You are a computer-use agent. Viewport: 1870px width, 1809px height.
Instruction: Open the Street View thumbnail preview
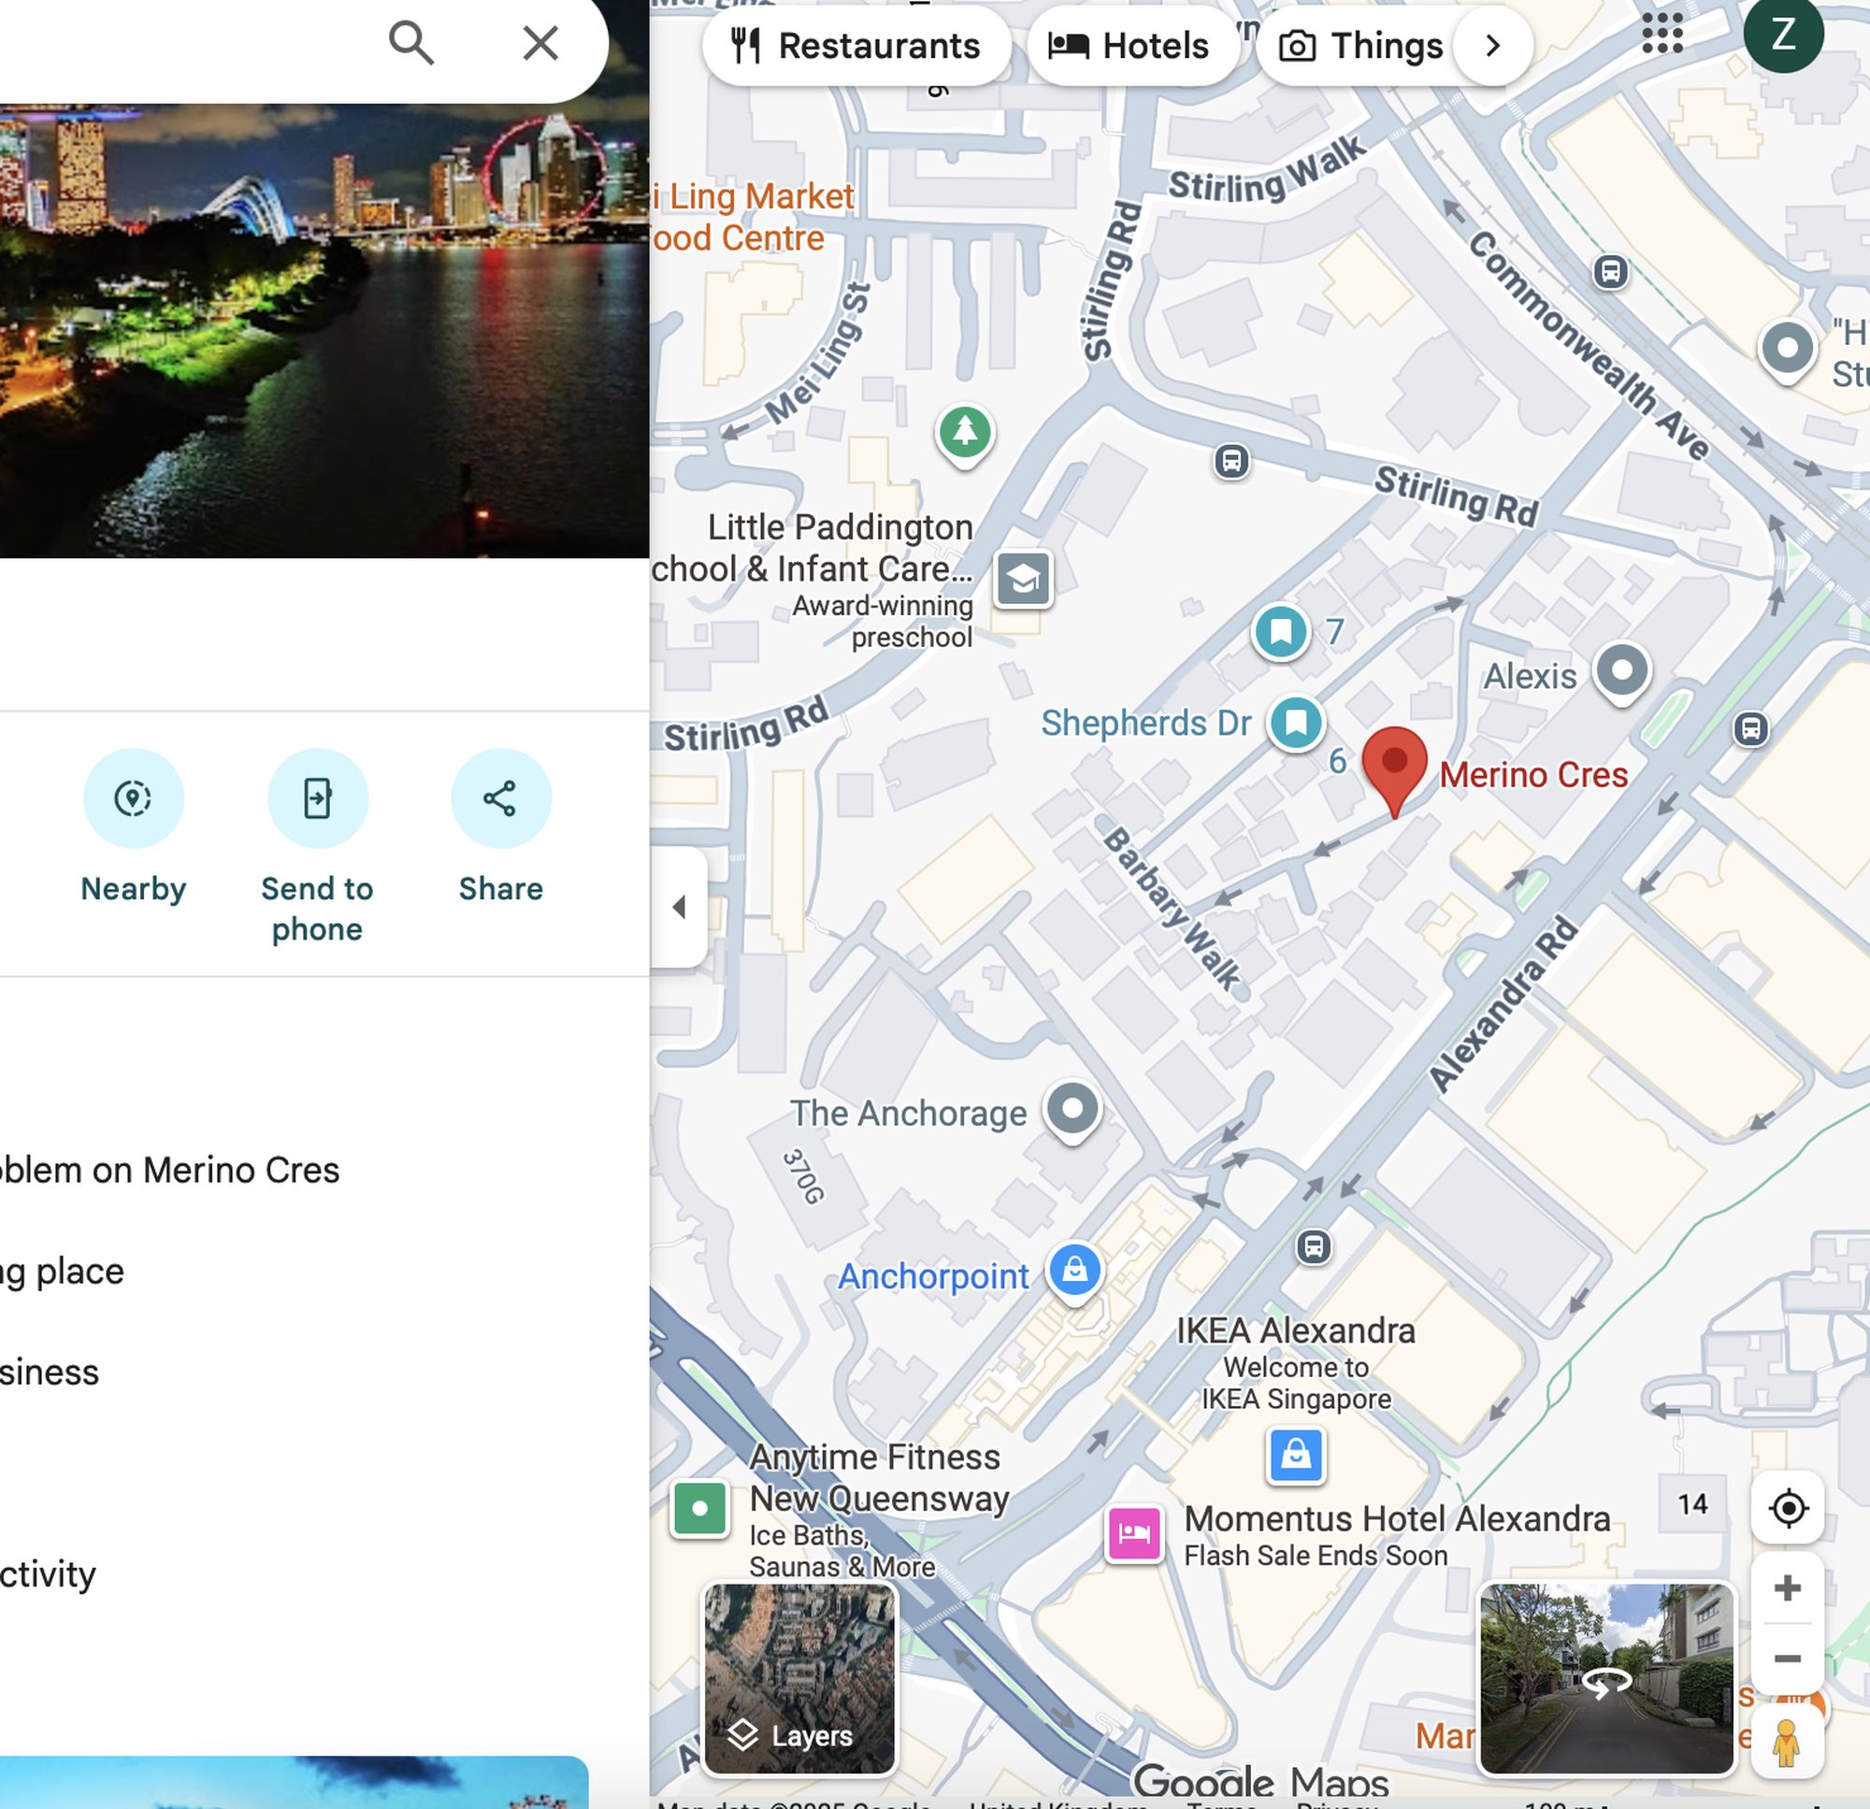[1605, 1679]
